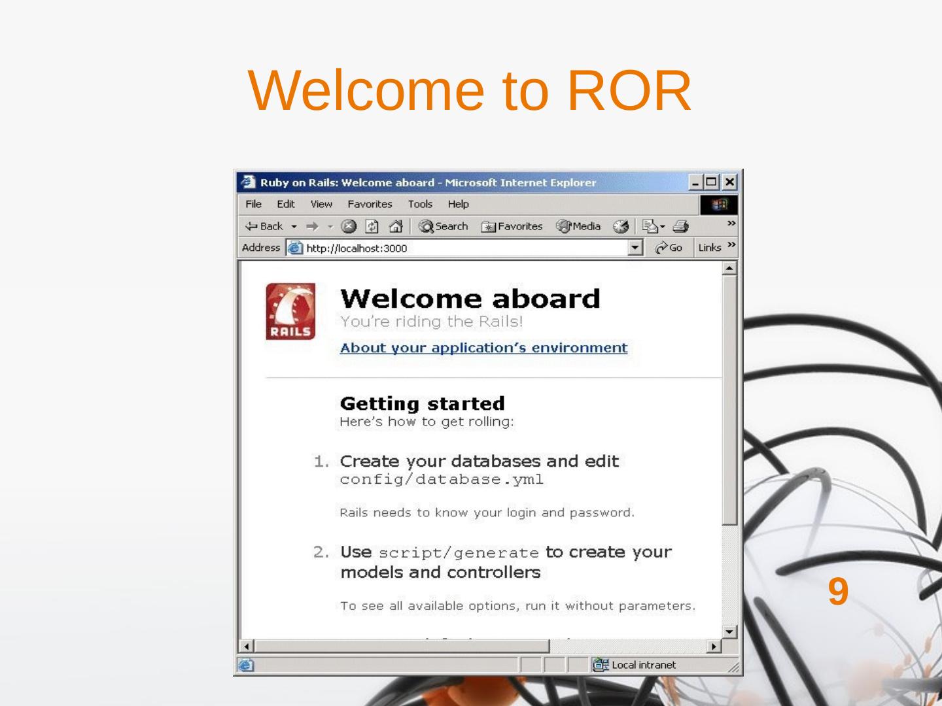Image resolution: width=942 pixels, height=706 pixels.
Task: Click the vertical scrollbar thumb
Action: click(729, 399)
